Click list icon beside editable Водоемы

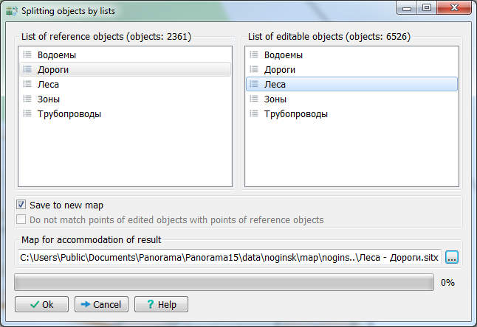click(254, 54)
